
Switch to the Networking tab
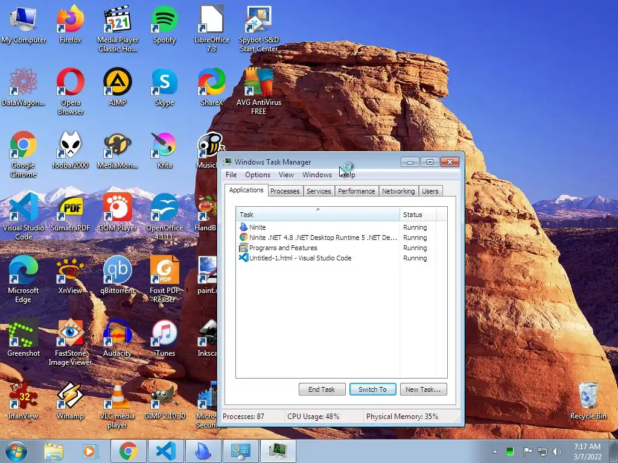click(x=398, y=191)
